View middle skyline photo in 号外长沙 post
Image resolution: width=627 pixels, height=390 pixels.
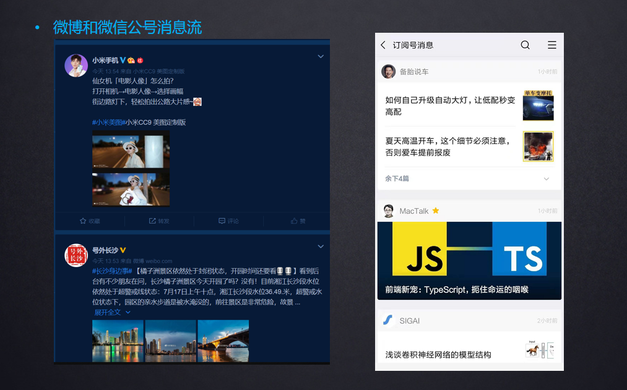[x=170, y=341]
